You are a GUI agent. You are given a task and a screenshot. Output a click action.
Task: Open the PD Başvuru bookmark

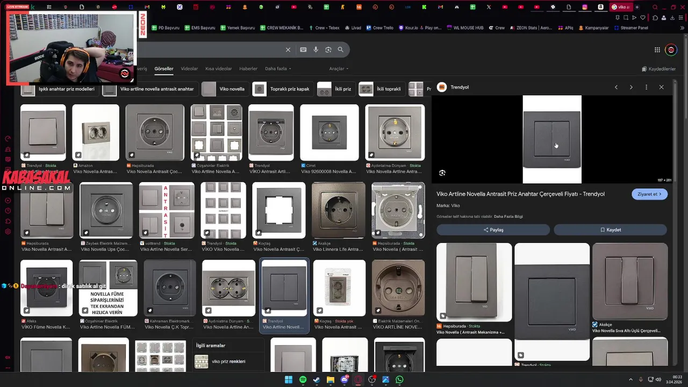pyautogui.click(x=166, y=28)
